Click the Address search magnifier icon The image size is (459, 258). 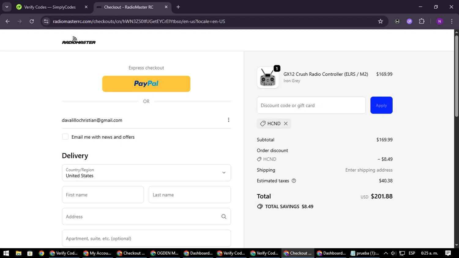pos(224,216)
